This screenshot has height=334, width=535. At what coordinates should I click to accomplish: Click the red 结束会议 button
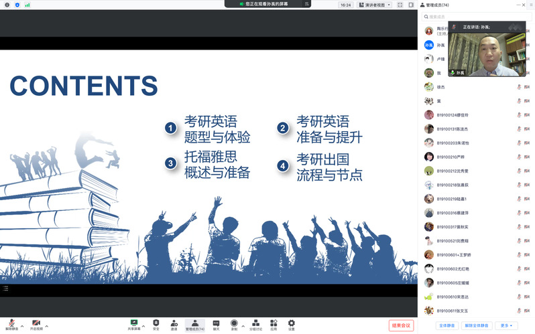[x=401, y=325]
